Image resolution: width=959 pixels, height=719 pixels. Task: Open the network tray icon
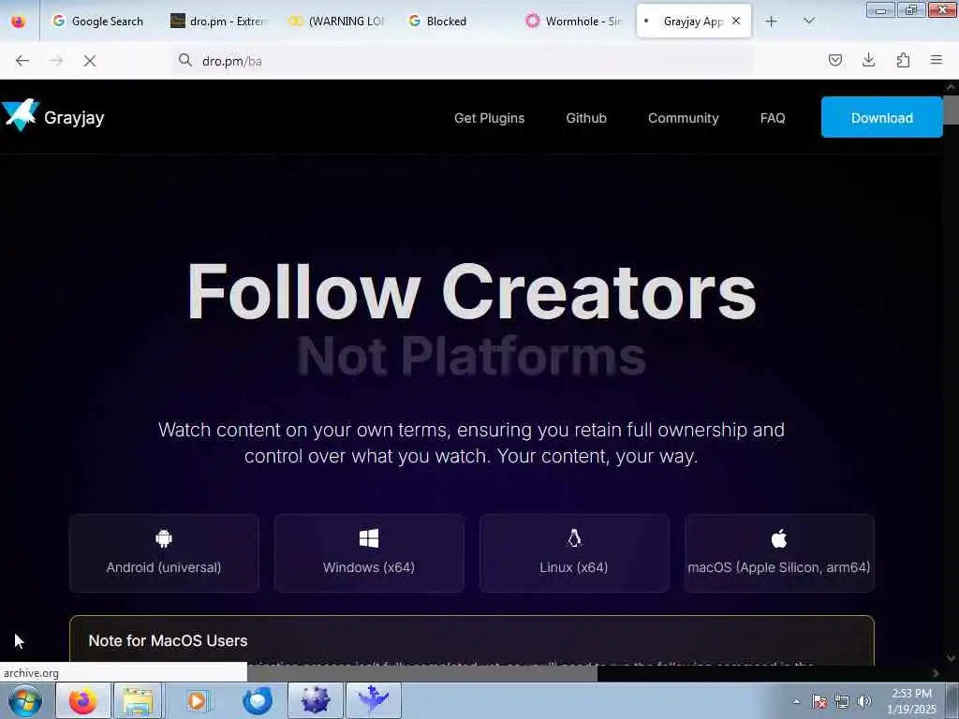[842, 701]
